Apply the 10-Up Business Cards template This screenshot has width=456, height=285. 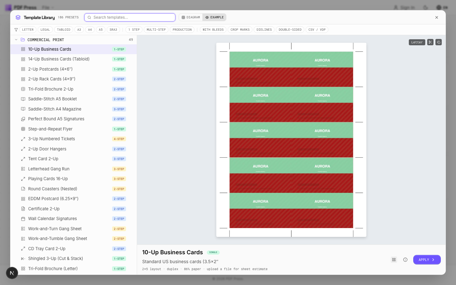pos(427,260)
